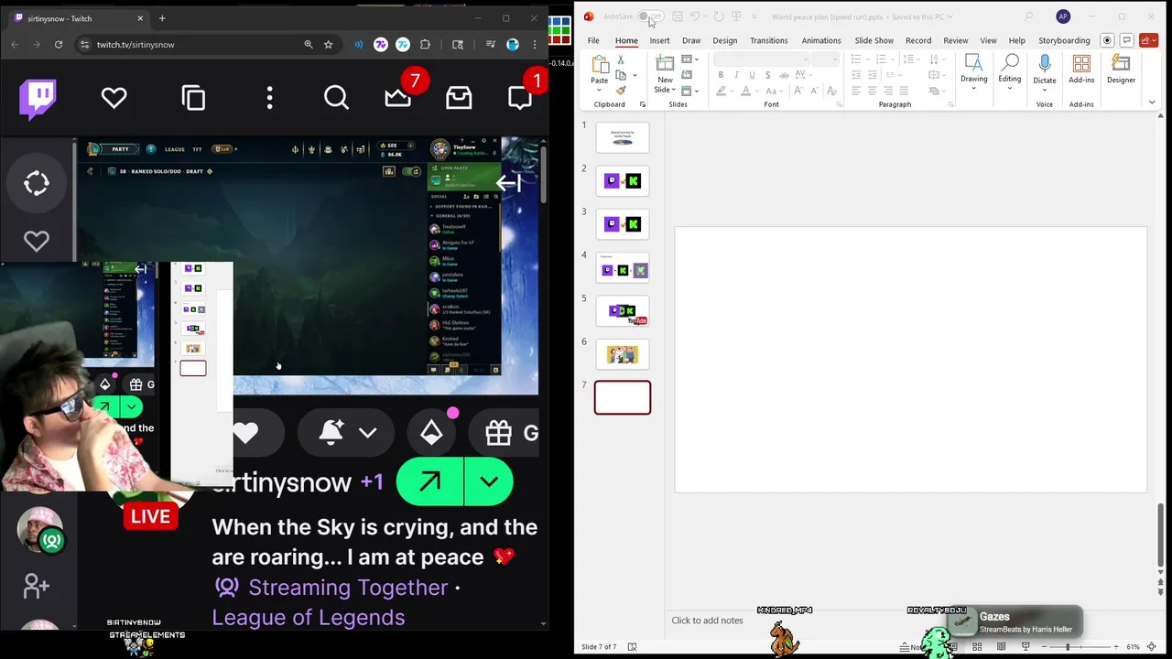This screenshot has width=1172, height=659.
Task: Start Slide Show from status bar
Action: [1025, 647]
